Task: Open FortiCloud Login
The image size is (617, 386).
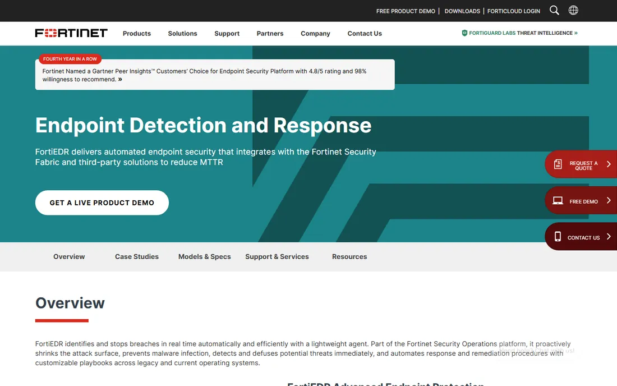Action: [x=513, y=11]
